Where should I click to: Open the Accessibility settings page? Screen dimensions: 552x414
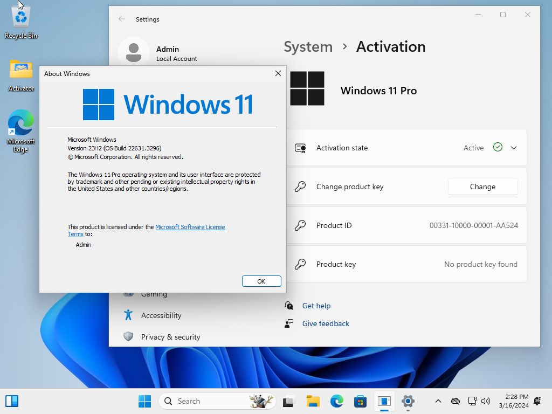tap(161, 315)
